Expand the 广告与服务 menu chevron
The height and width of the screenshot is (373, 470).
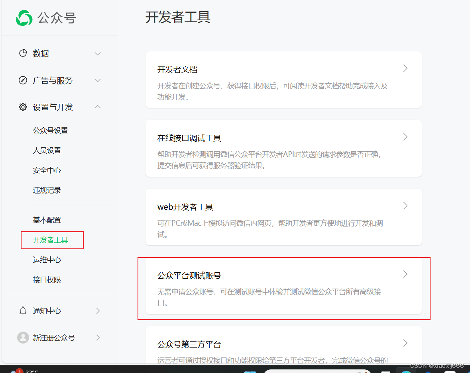coord(98,80)
